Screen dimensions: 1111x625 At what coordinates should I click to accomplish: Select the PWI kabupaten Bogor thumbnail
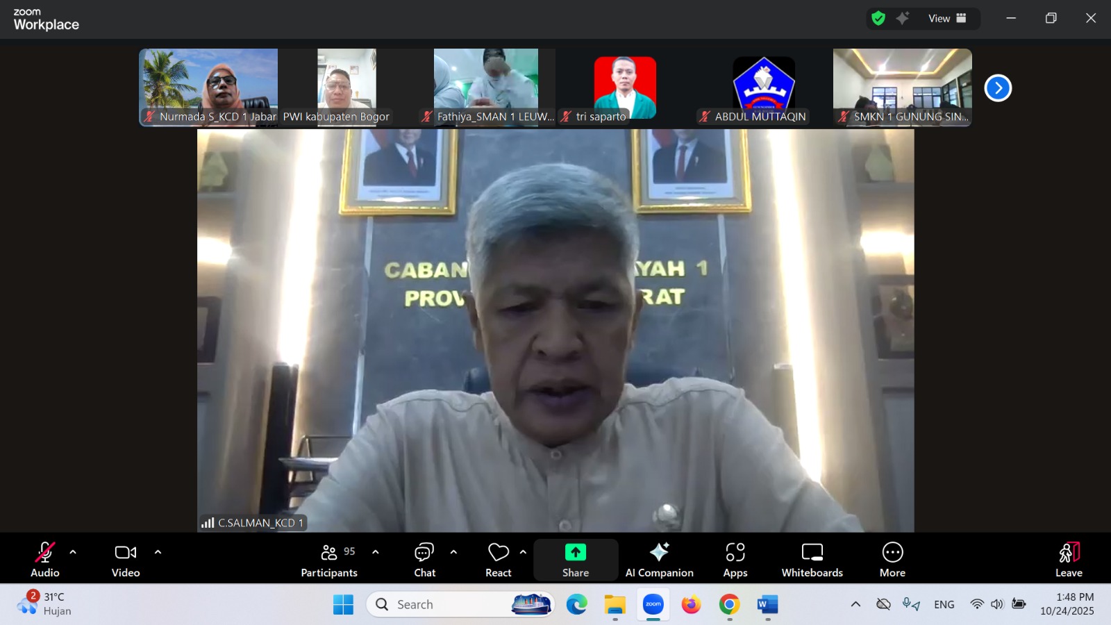click(x=346, y=87)
